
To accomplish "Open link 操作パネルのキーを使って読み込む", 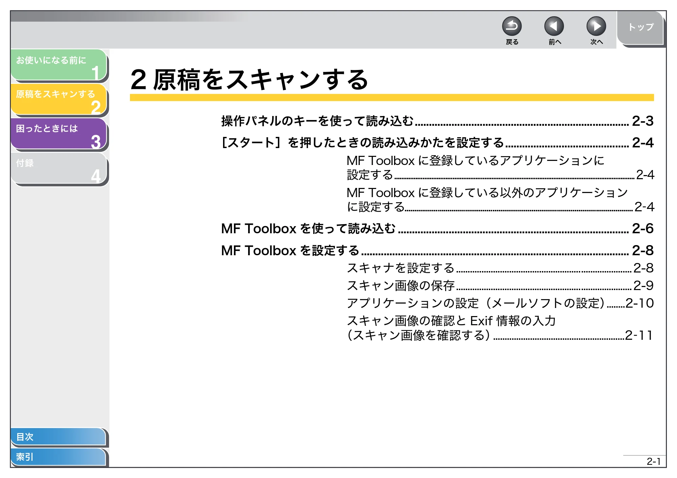I will (x=437, y=121).
